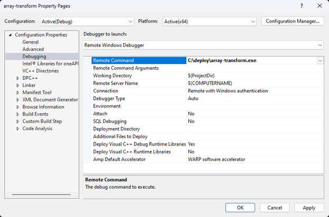Expand the Manifest Tool node

tap(18, 92)
